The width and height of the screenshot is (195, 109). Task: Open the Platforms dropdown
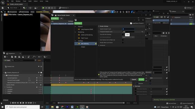pyautogui.click(x=64, y=8)
